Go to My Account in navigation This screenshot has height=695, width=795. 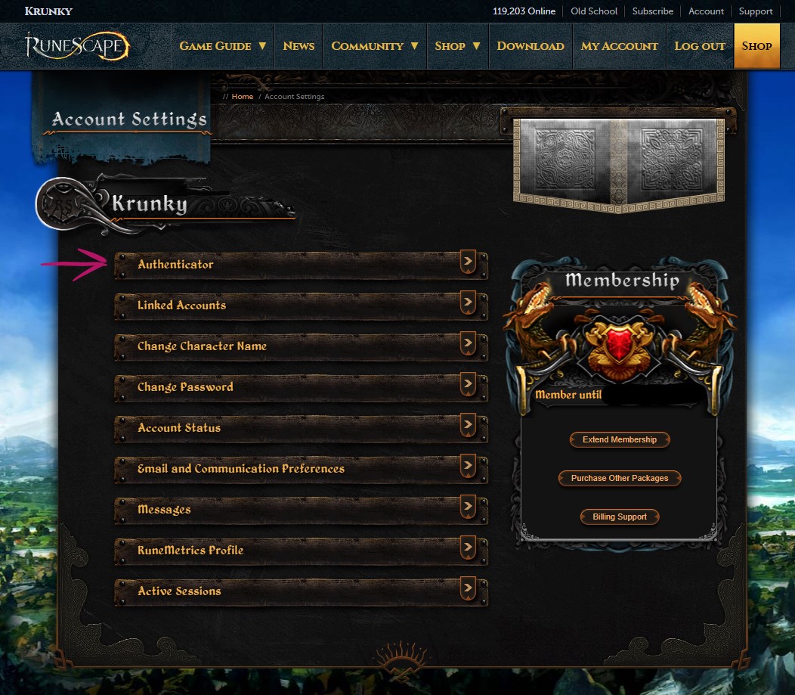point(619,46)
